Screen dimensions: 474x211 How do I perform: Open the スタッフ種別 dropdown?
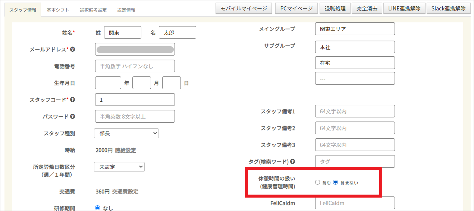tap(126, 133)
